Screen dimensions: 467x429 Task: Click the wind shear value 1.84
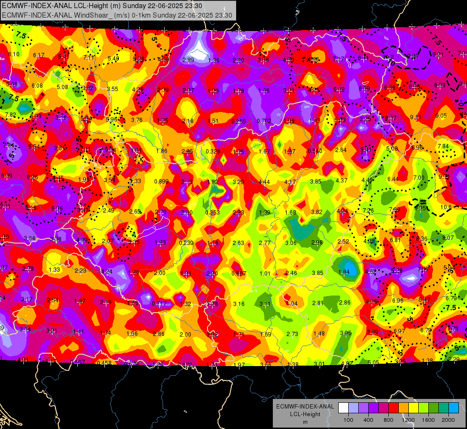344,272
